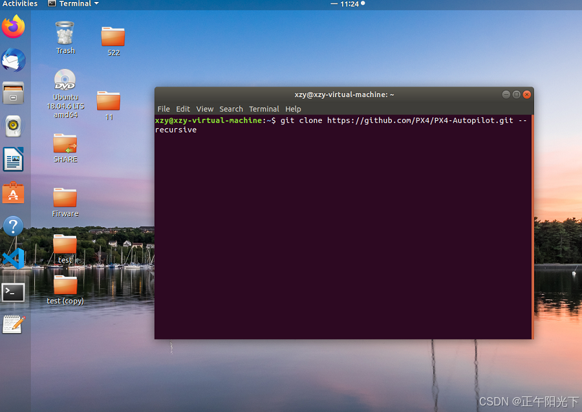Select the Ubuntu 18.04.6 LTS DVD icon
Viewport: 582px width, 412px height.
point(65,94)
